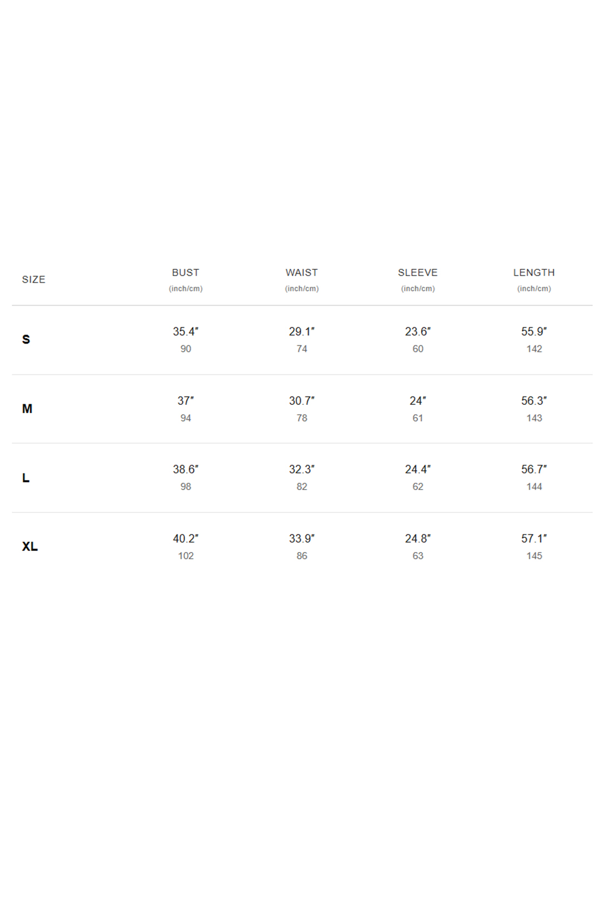
Task: Click the 55.9" length for size S
Action: coord(534,332)
